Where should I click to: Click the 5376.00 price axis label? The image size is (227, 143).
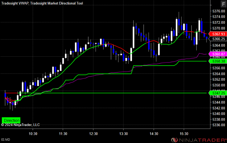[219, 11]
